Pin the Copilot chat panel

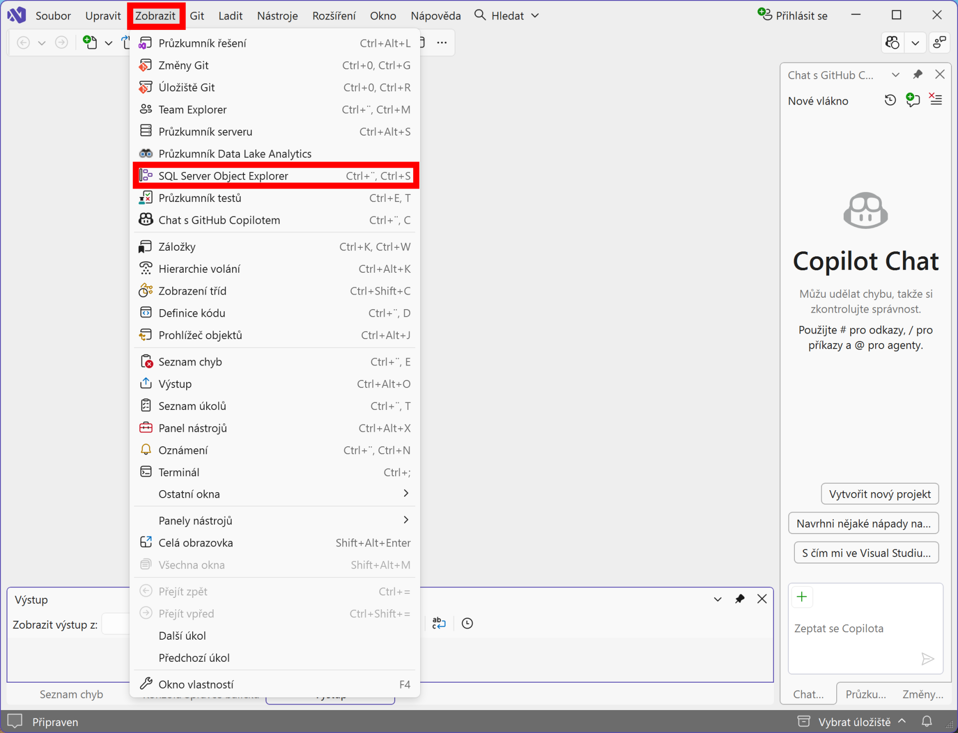point(918,75)
